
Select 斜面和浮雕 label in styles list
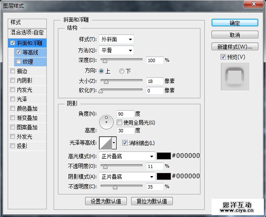pos(29,43)
